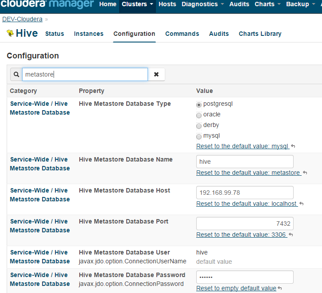Click 'Hive Metastore Database Password' property text
322x293 pixels.
(x=132, y=275)
